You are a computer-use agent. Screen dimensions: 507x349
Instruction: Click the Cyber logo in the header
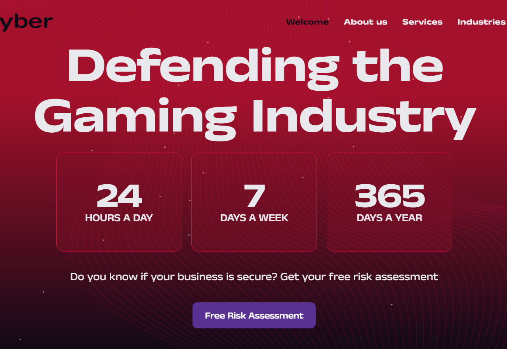point(26,22)
